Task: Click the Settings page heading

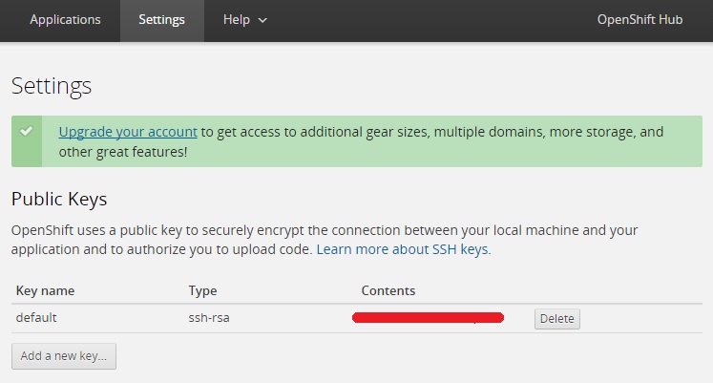Action: click(52, 86)
